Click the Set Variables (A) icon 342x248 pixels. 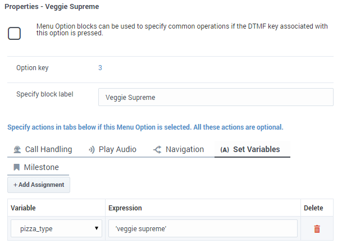[225, 150]
